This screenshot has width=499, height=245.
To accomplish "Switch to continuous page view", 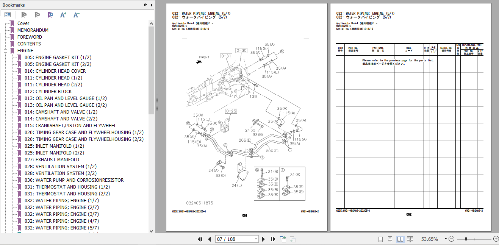I will pos(390,239).
